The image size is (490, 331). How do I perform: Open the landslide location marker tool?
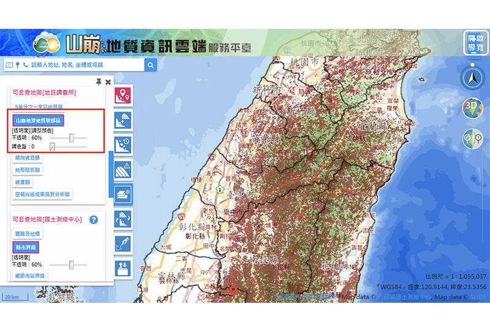point(124,95)
